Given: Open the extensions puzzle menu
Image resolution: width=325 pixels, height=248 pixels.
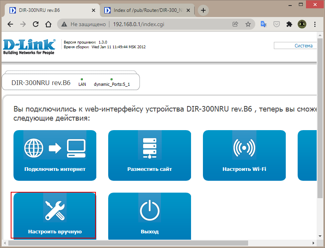Looking at the screenshot, I should point(289,24).
